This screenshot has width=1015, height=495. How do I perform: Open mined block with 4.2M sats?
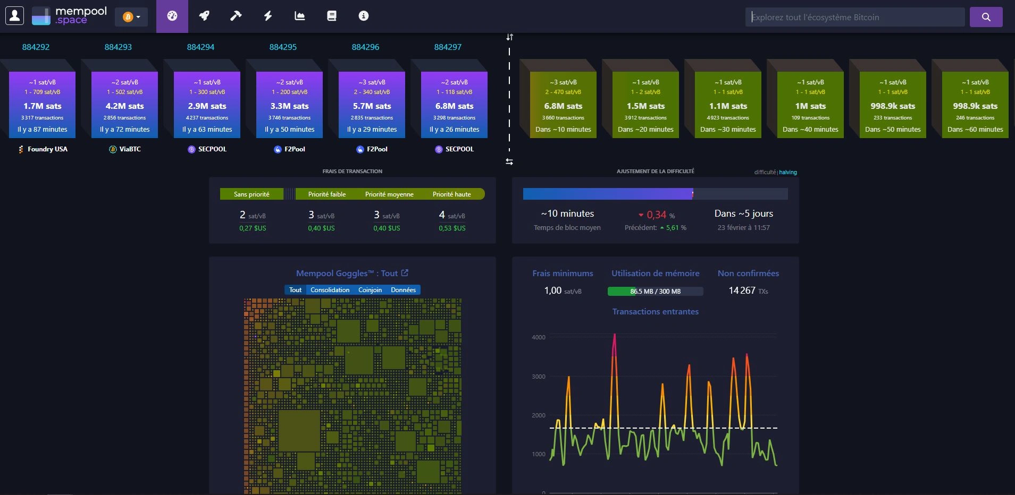click(x=125, y=105)
